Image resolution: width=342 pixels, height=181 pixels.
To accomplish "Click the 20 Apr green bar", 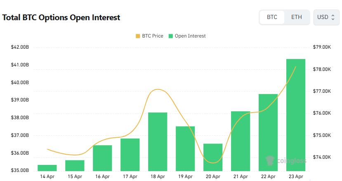I will point(213,157).
